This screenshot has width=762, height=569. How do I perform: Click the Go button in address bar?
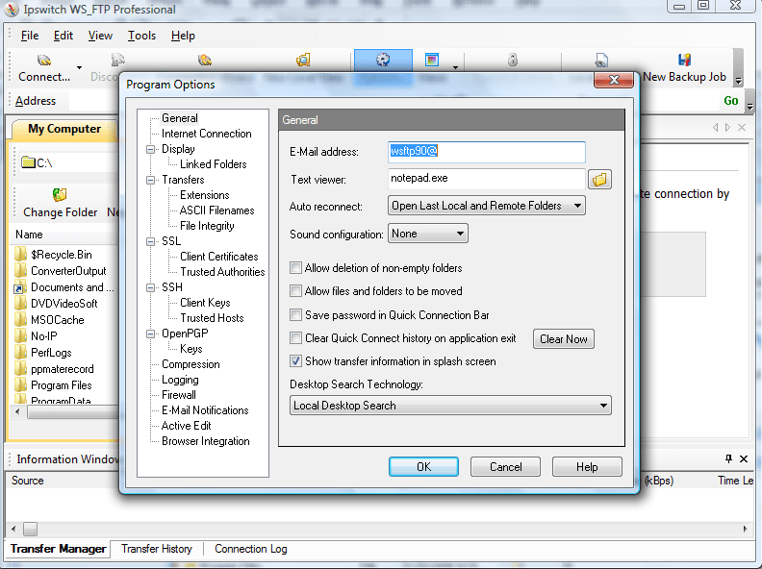click(x=731, y=101)
